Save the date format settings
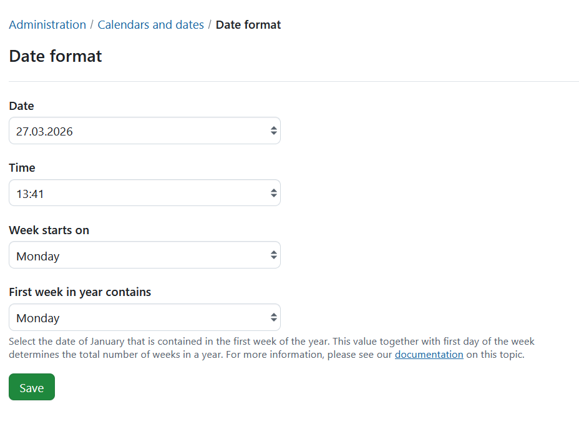 click(x=31, y=387)
